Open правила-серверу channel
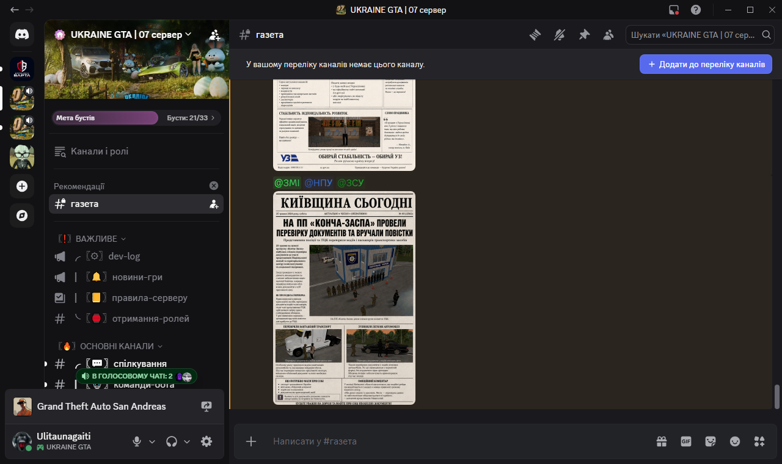The image size is (782, 464). 136,298
